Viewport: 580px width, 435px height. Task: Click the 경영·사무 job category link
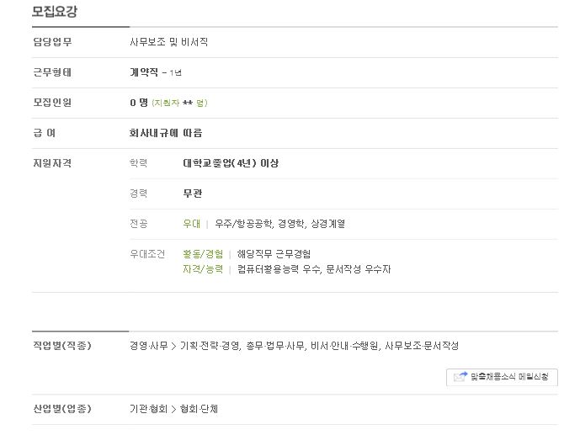pos(149,346)
